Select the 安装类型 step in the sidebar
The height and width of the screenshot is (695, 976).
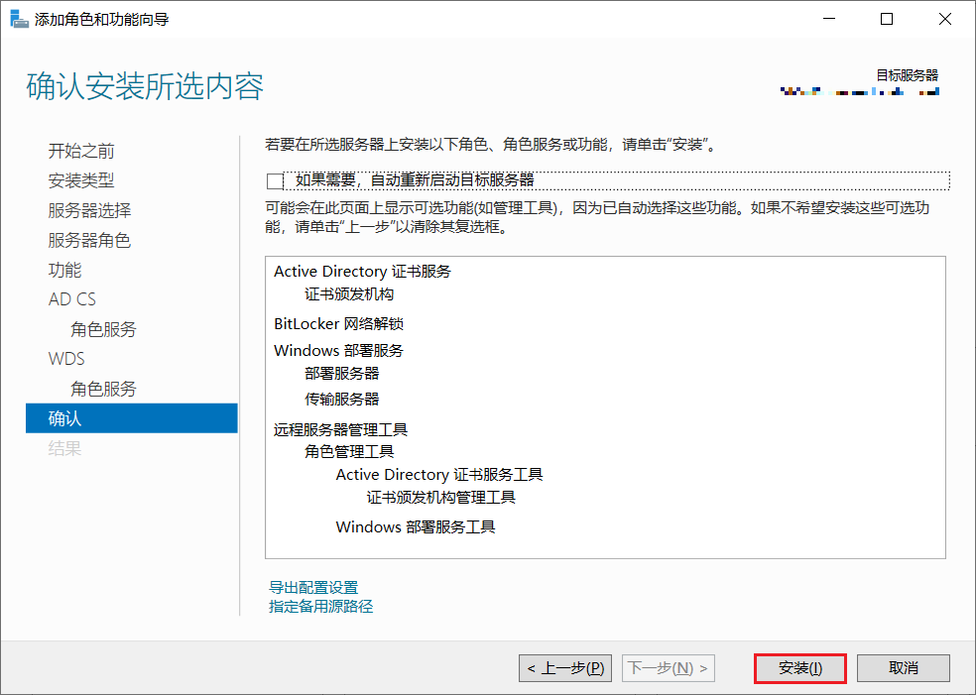coord(81,180)
